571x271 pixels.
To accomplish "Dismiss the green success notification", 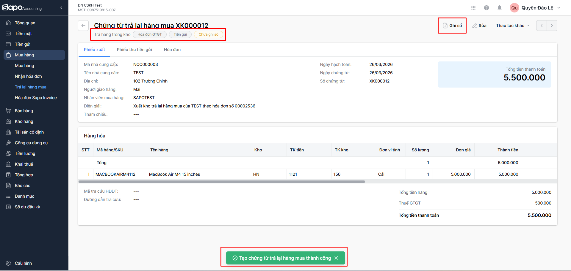I will tap(336, 258).
